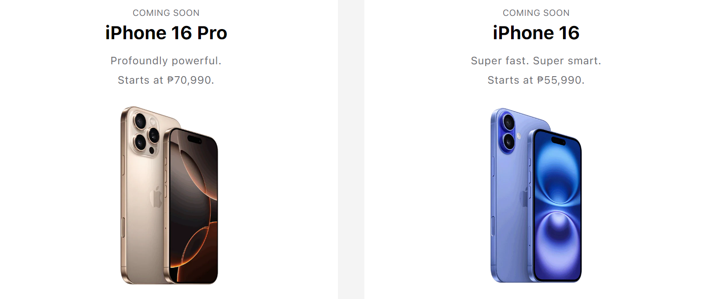Click the COMING SOON label above iPhone 16
Screen dimensions: 701x299
click(536, 13)
